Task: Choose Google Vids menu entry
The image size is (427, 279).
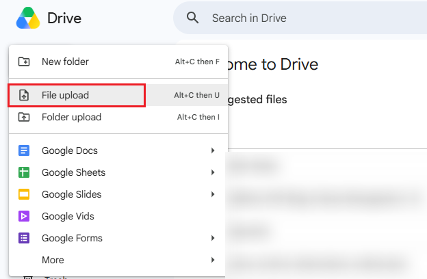Action: (x=118, y=216)
